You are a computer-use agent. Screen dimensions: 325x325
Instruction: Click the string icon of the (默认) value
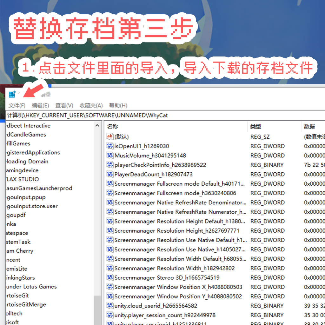[x=110, y=136]
